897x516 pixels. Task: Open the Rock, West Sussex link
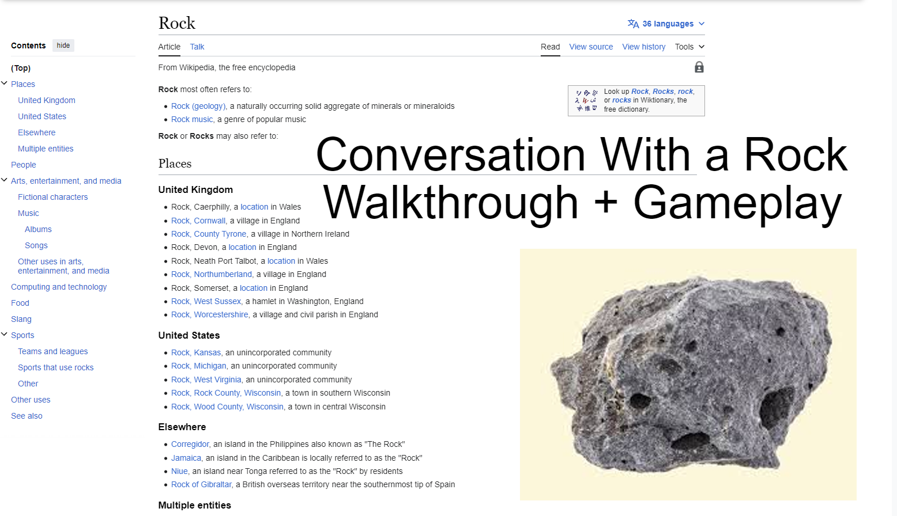coord(206,301)
